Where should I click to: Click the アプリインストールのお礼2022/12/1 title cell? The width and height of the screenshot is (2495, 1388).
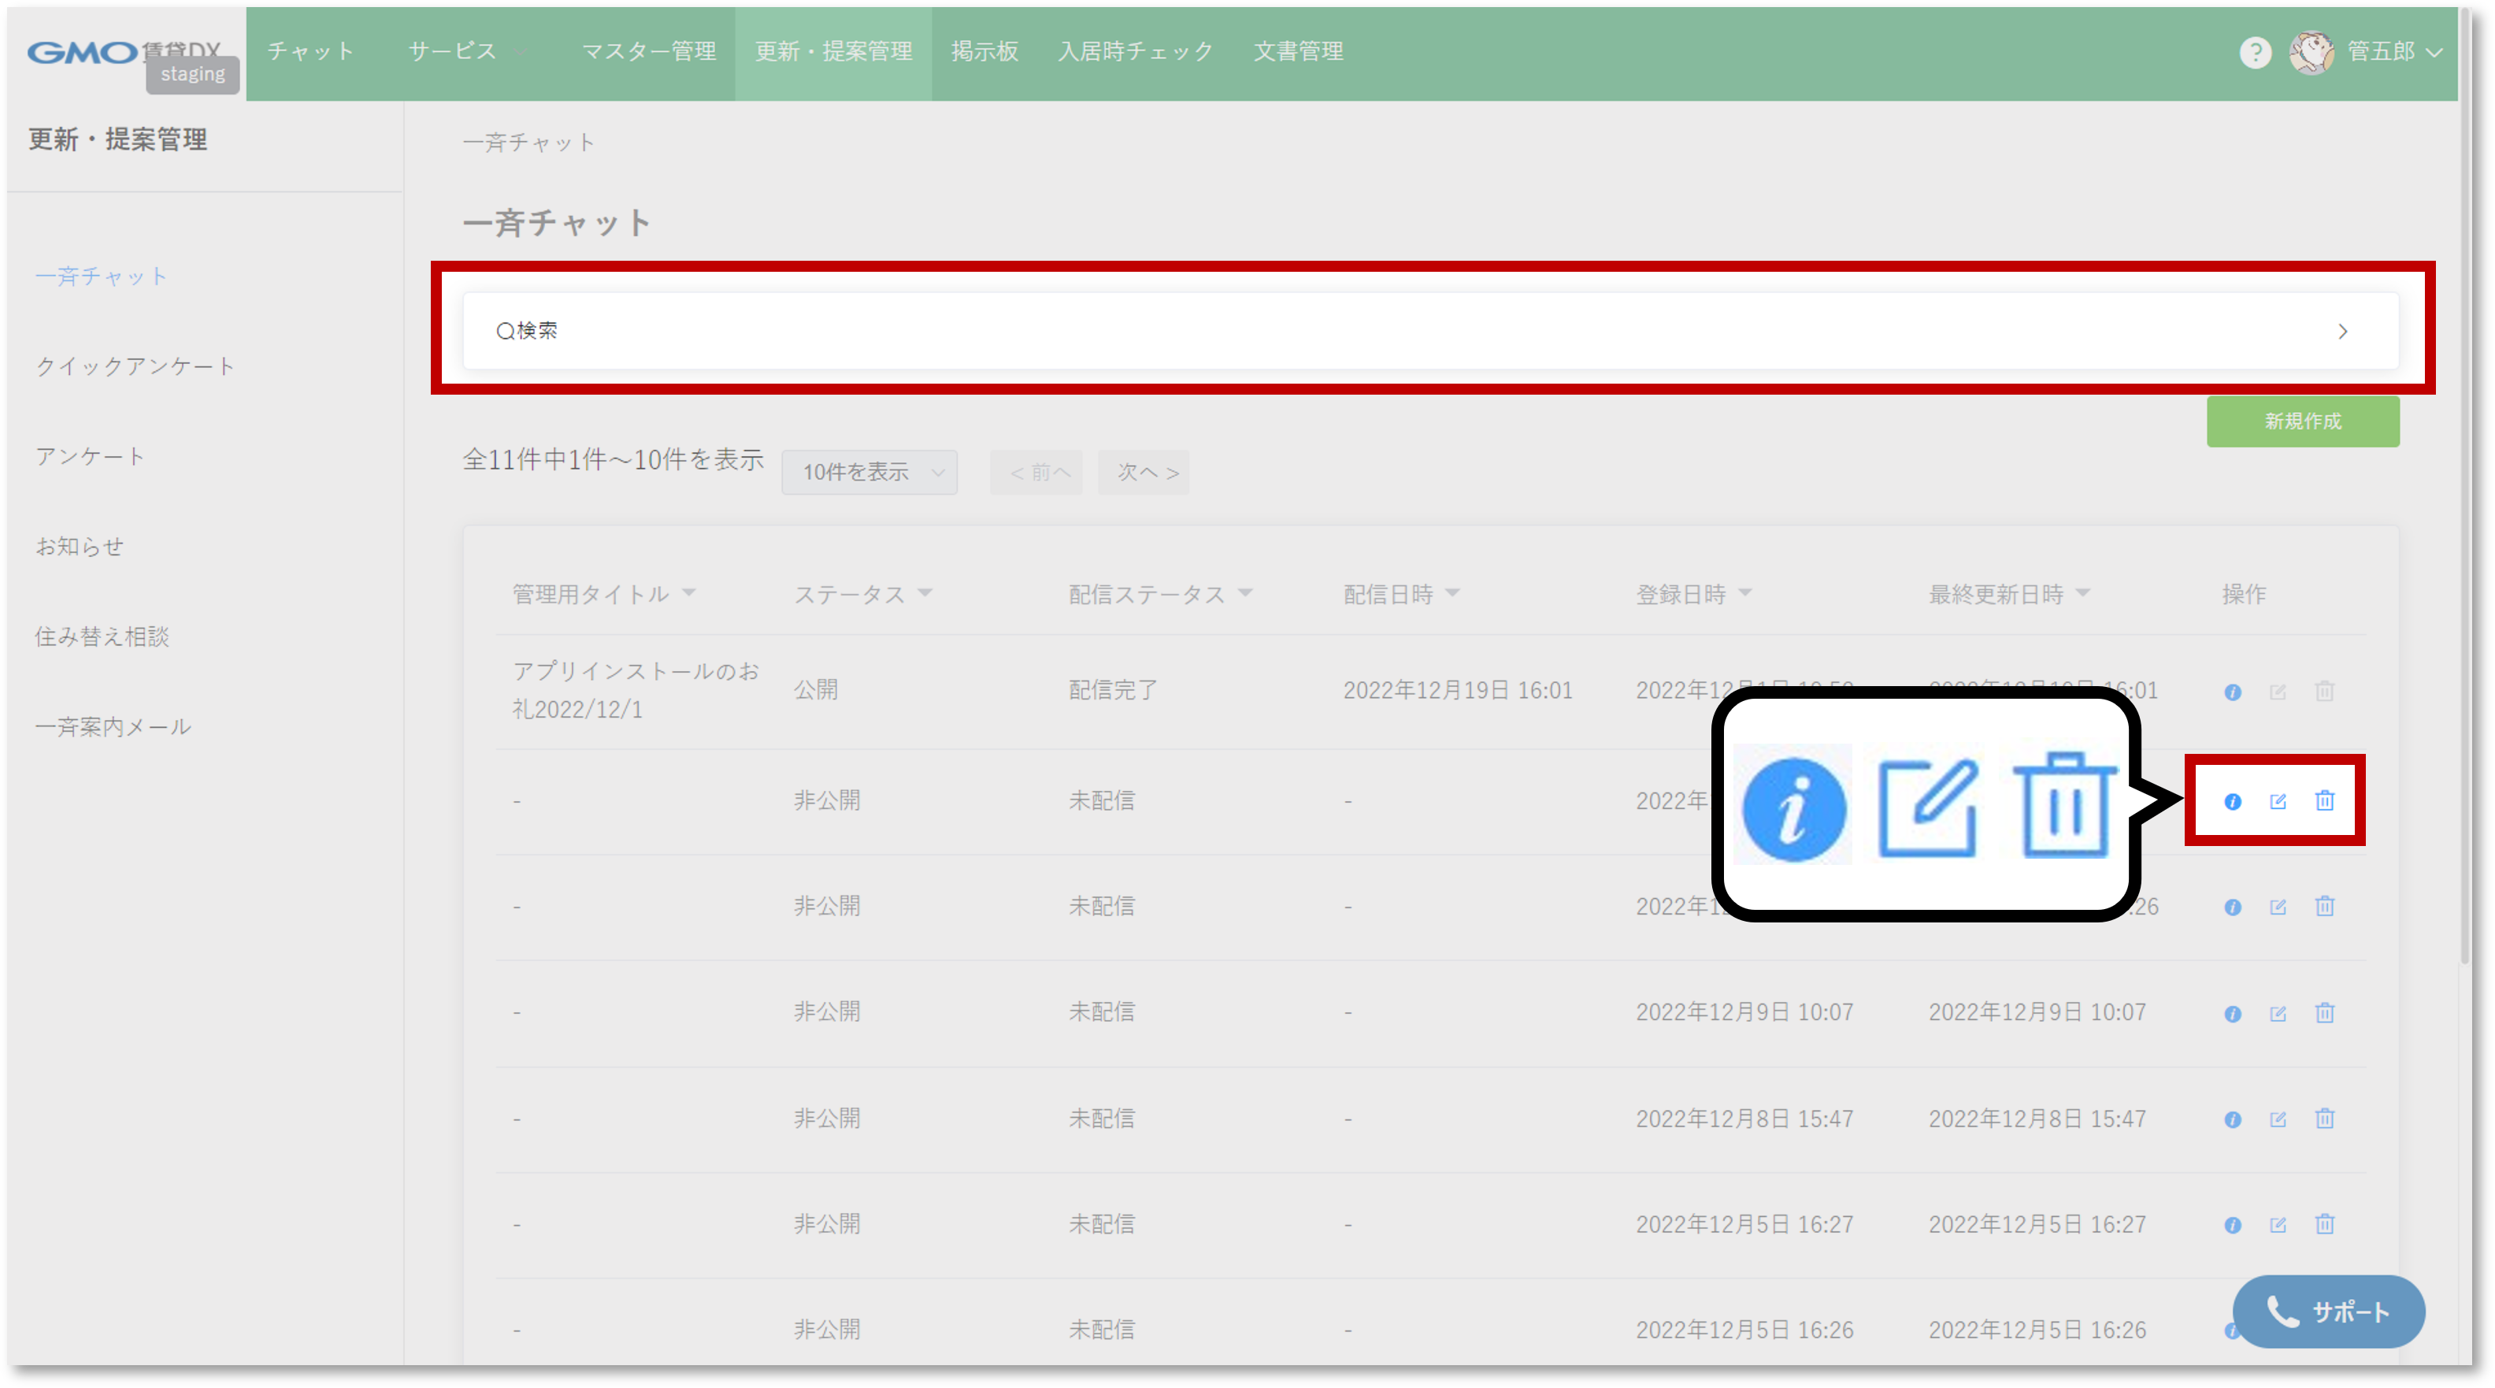pyautogui.click(x=636, y=691)
